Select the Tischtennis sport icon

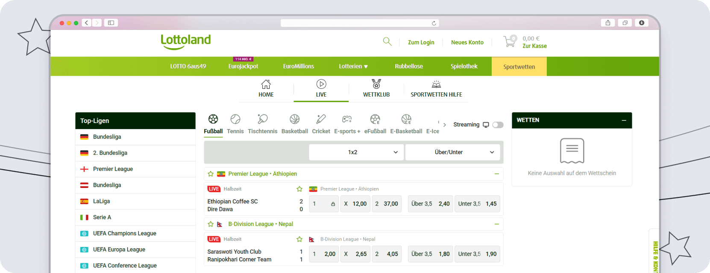[x=263, y=119]
